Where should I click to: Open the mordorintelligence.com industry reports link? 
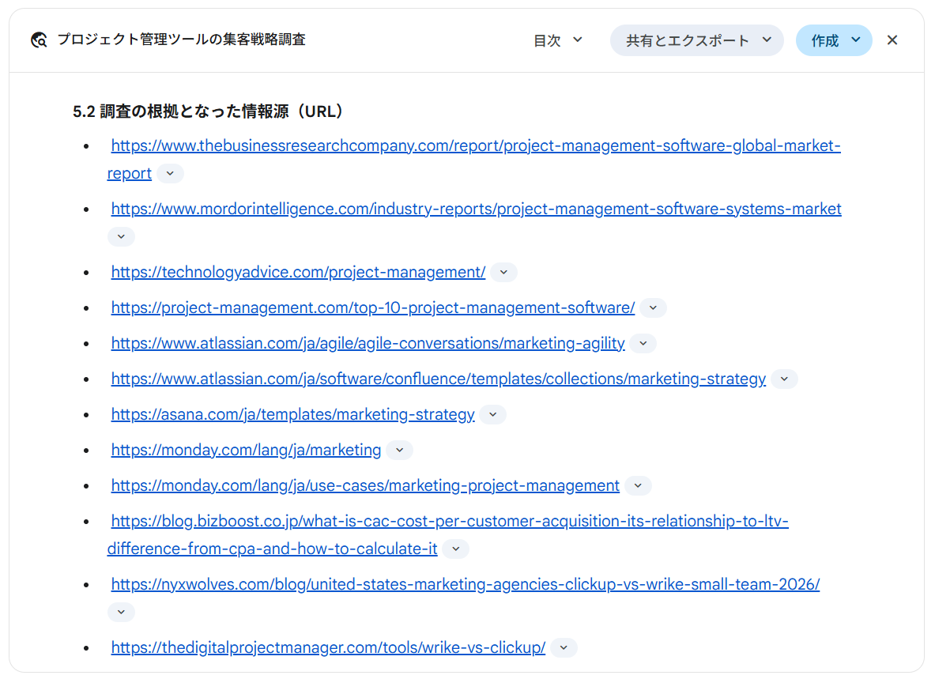coord(476,209)
